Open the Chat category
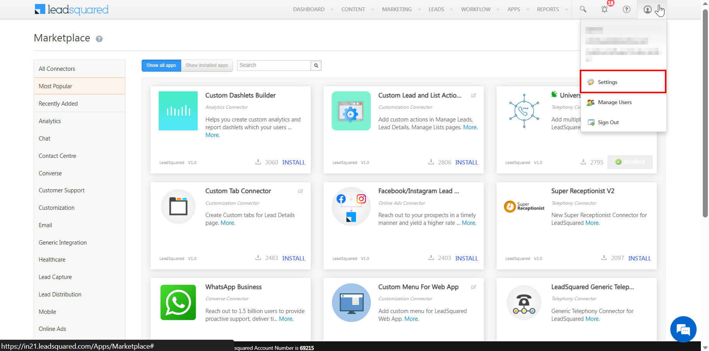The image size is (709, 351). (79, 139)
